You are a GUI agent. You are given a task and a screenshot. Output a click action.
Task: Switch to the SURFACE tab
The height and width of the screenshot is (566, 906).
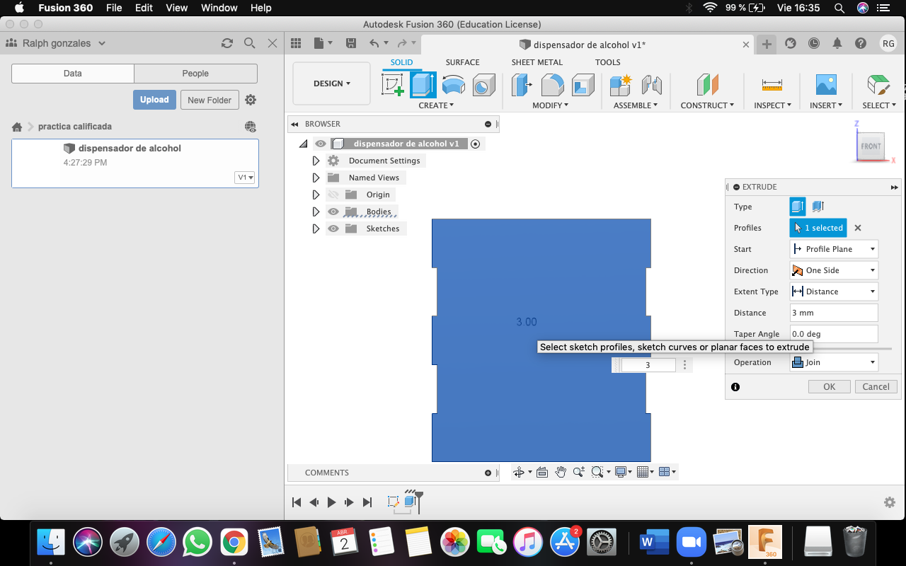click(x=462, y=62)
